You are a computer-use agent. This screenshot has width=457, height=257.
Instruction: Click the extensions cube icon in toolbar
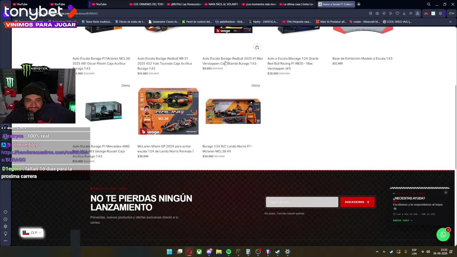440,14
